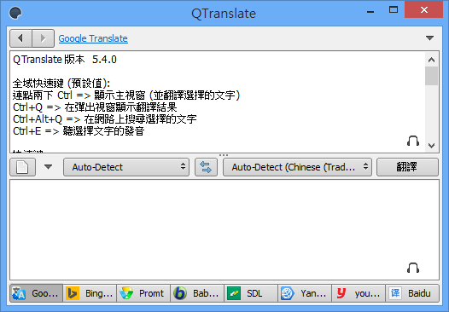Click the 翻譯 translate button
This screenshot has width=449, height=312.
click(x=407, y=167)
